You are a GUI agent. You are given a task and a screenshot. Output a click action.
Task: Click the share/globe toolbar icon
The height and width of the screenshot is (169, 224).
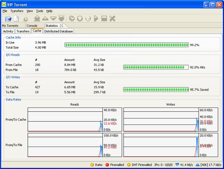click(x=26, y=19)
